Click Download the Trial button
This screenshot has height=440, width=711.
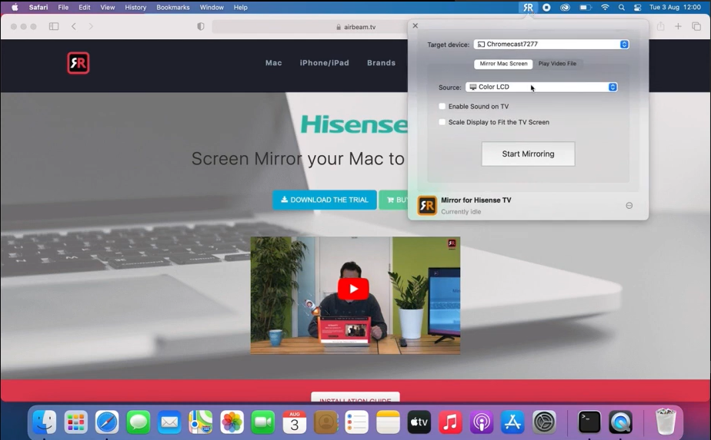325,200
